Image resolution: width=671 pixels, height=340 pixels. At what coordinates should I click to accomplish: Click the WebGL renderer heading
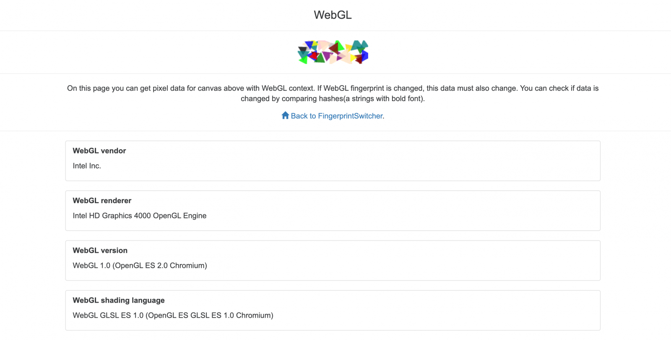coord(102,201)
